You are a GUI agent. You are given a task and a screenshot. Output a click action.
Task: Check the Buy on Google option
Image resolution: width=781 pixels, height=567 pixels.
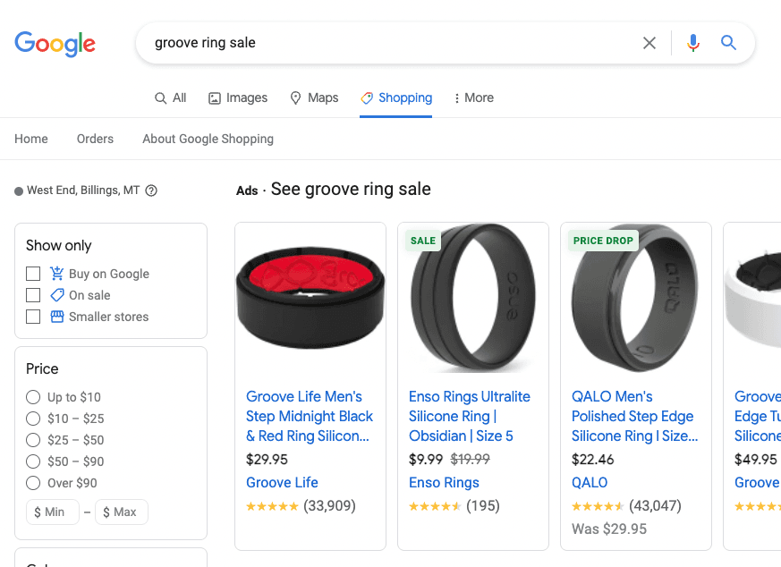tap(33, 273)
